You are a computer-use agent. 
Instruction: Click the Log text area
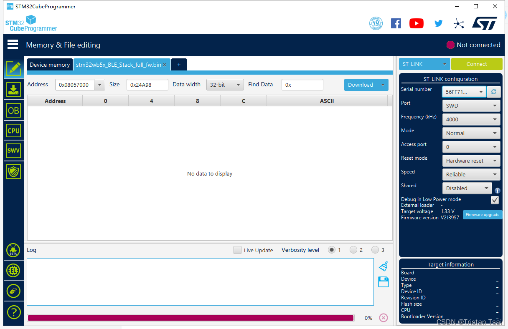pyautogui.click(x=200, y=282)
